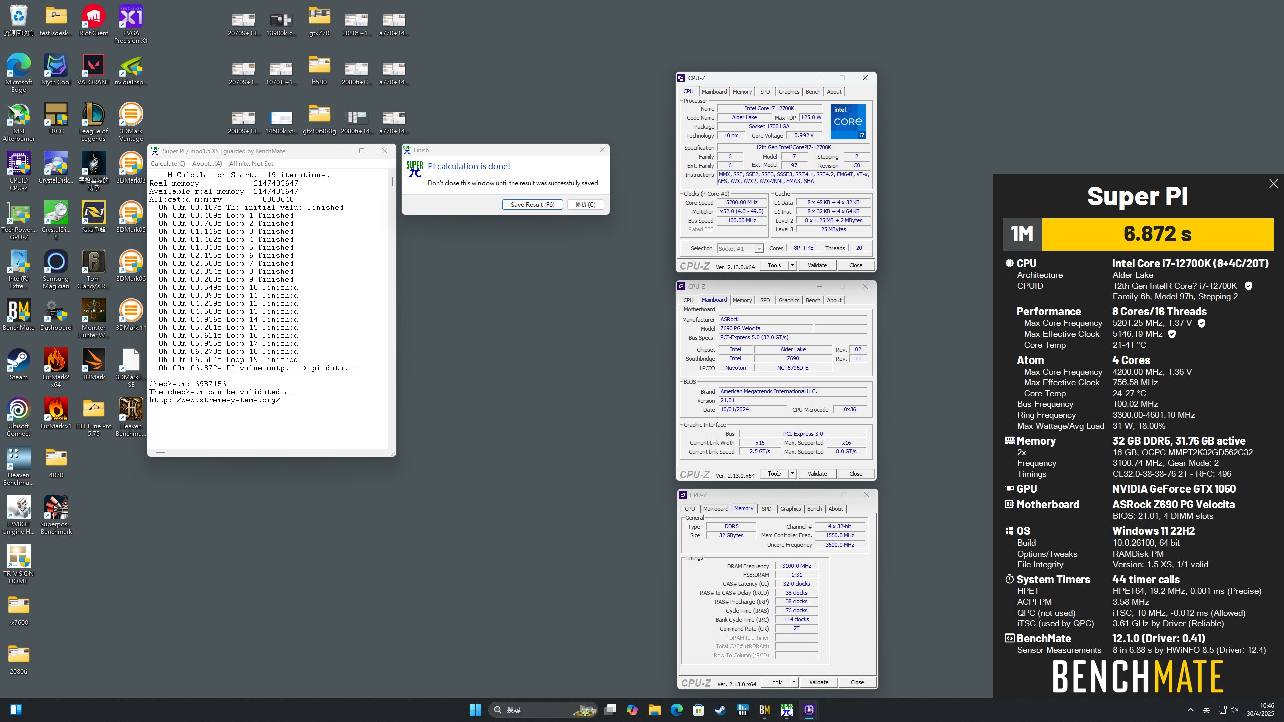Open FurMark2 x64 desktop icon

click(56, 369)
